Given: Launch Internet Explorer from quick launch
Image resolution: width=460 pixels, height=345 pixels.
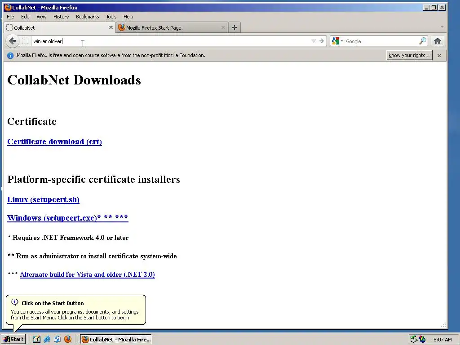Looking at the screenshot, I should [47, 340].
